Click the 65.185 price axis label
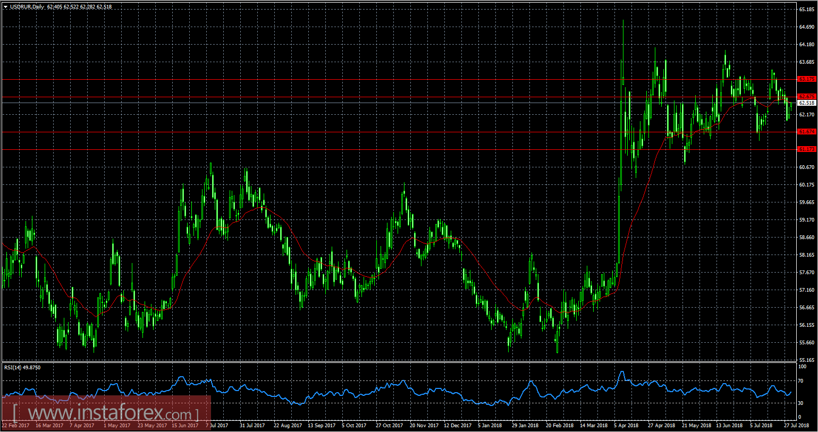 (806, 10)
